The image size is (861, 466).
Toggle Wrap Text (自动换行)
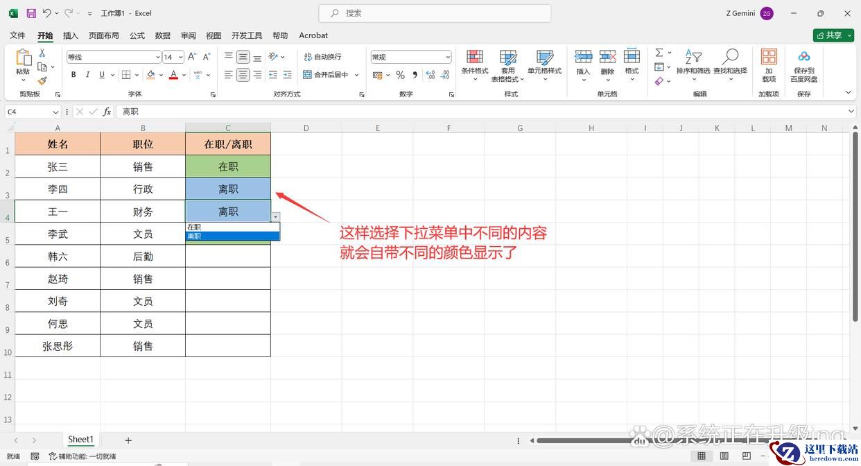(x=322, y=57)
